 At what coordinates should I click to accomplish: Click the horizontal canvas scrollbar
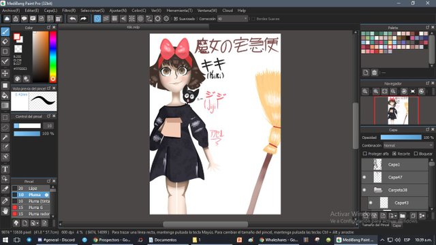(205, 224)
